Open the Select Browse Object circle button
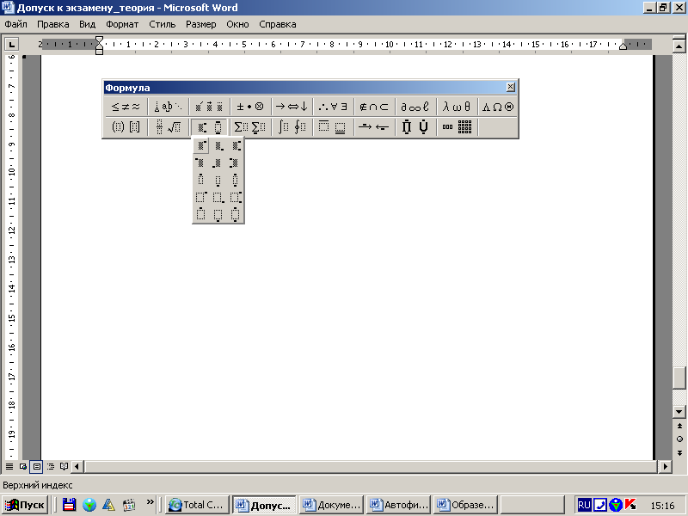The image size is (688, 516). 679,439
